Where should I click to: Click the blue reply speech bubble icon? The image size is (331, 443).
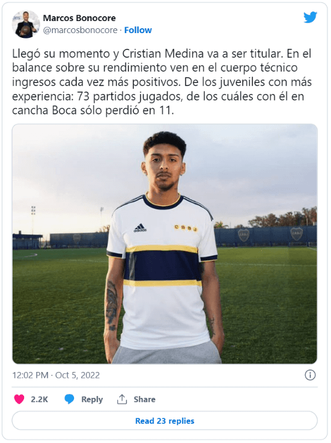point(69,399)
